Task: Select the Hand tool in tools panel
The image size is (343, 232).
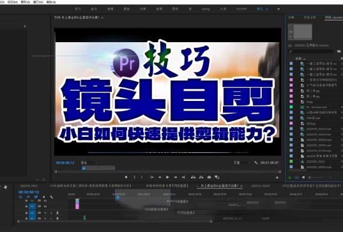Action: click(x=6, y=187)
